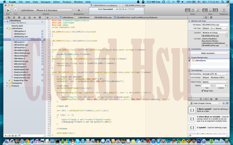Run the LibXmlDemo scheme
Image resolution: width=233 pixels, height=145 pixels.
8,10
